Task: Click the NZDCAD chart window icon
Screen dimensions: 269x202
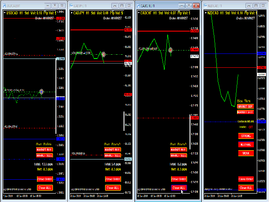Action: coord(206,6)
